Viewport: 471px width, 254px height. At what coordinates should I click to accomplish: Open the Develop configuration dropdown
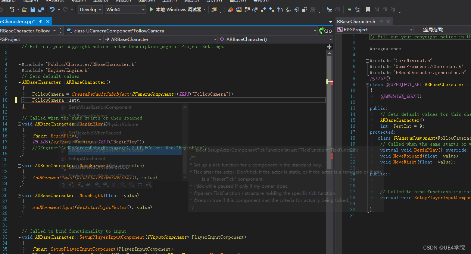(x=100, y=10)
